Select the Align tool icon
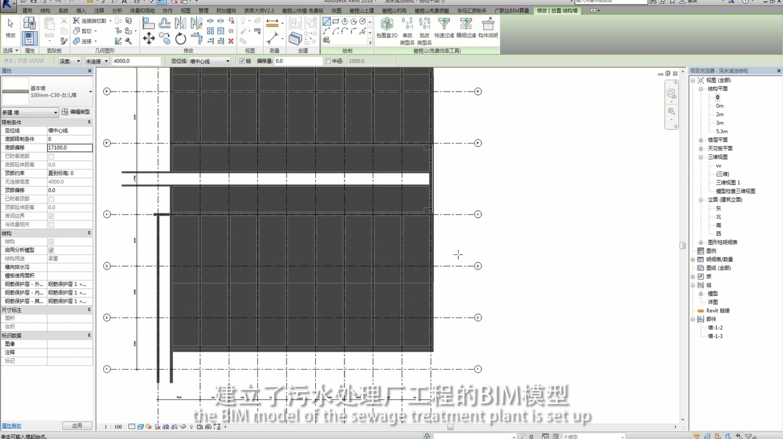The image size is (783, 439). (148, 23)
